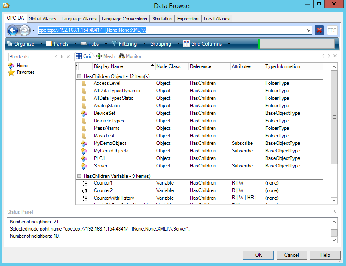Image resolution: width=346 pixels, height=266 pixels.
Task: Click the grid's vertical scrollbar thumb
Action: [x=334, y=117]
